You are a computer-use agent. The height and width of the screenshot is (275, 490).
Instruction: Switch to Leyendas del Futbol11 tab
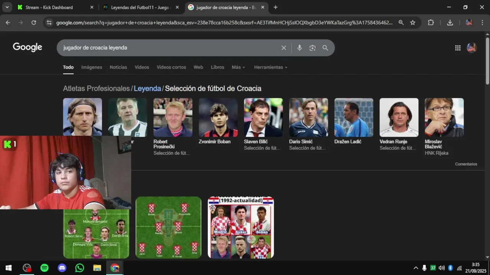140,7
